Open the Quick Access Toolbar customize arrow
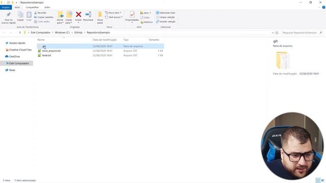 click(16, 3)
